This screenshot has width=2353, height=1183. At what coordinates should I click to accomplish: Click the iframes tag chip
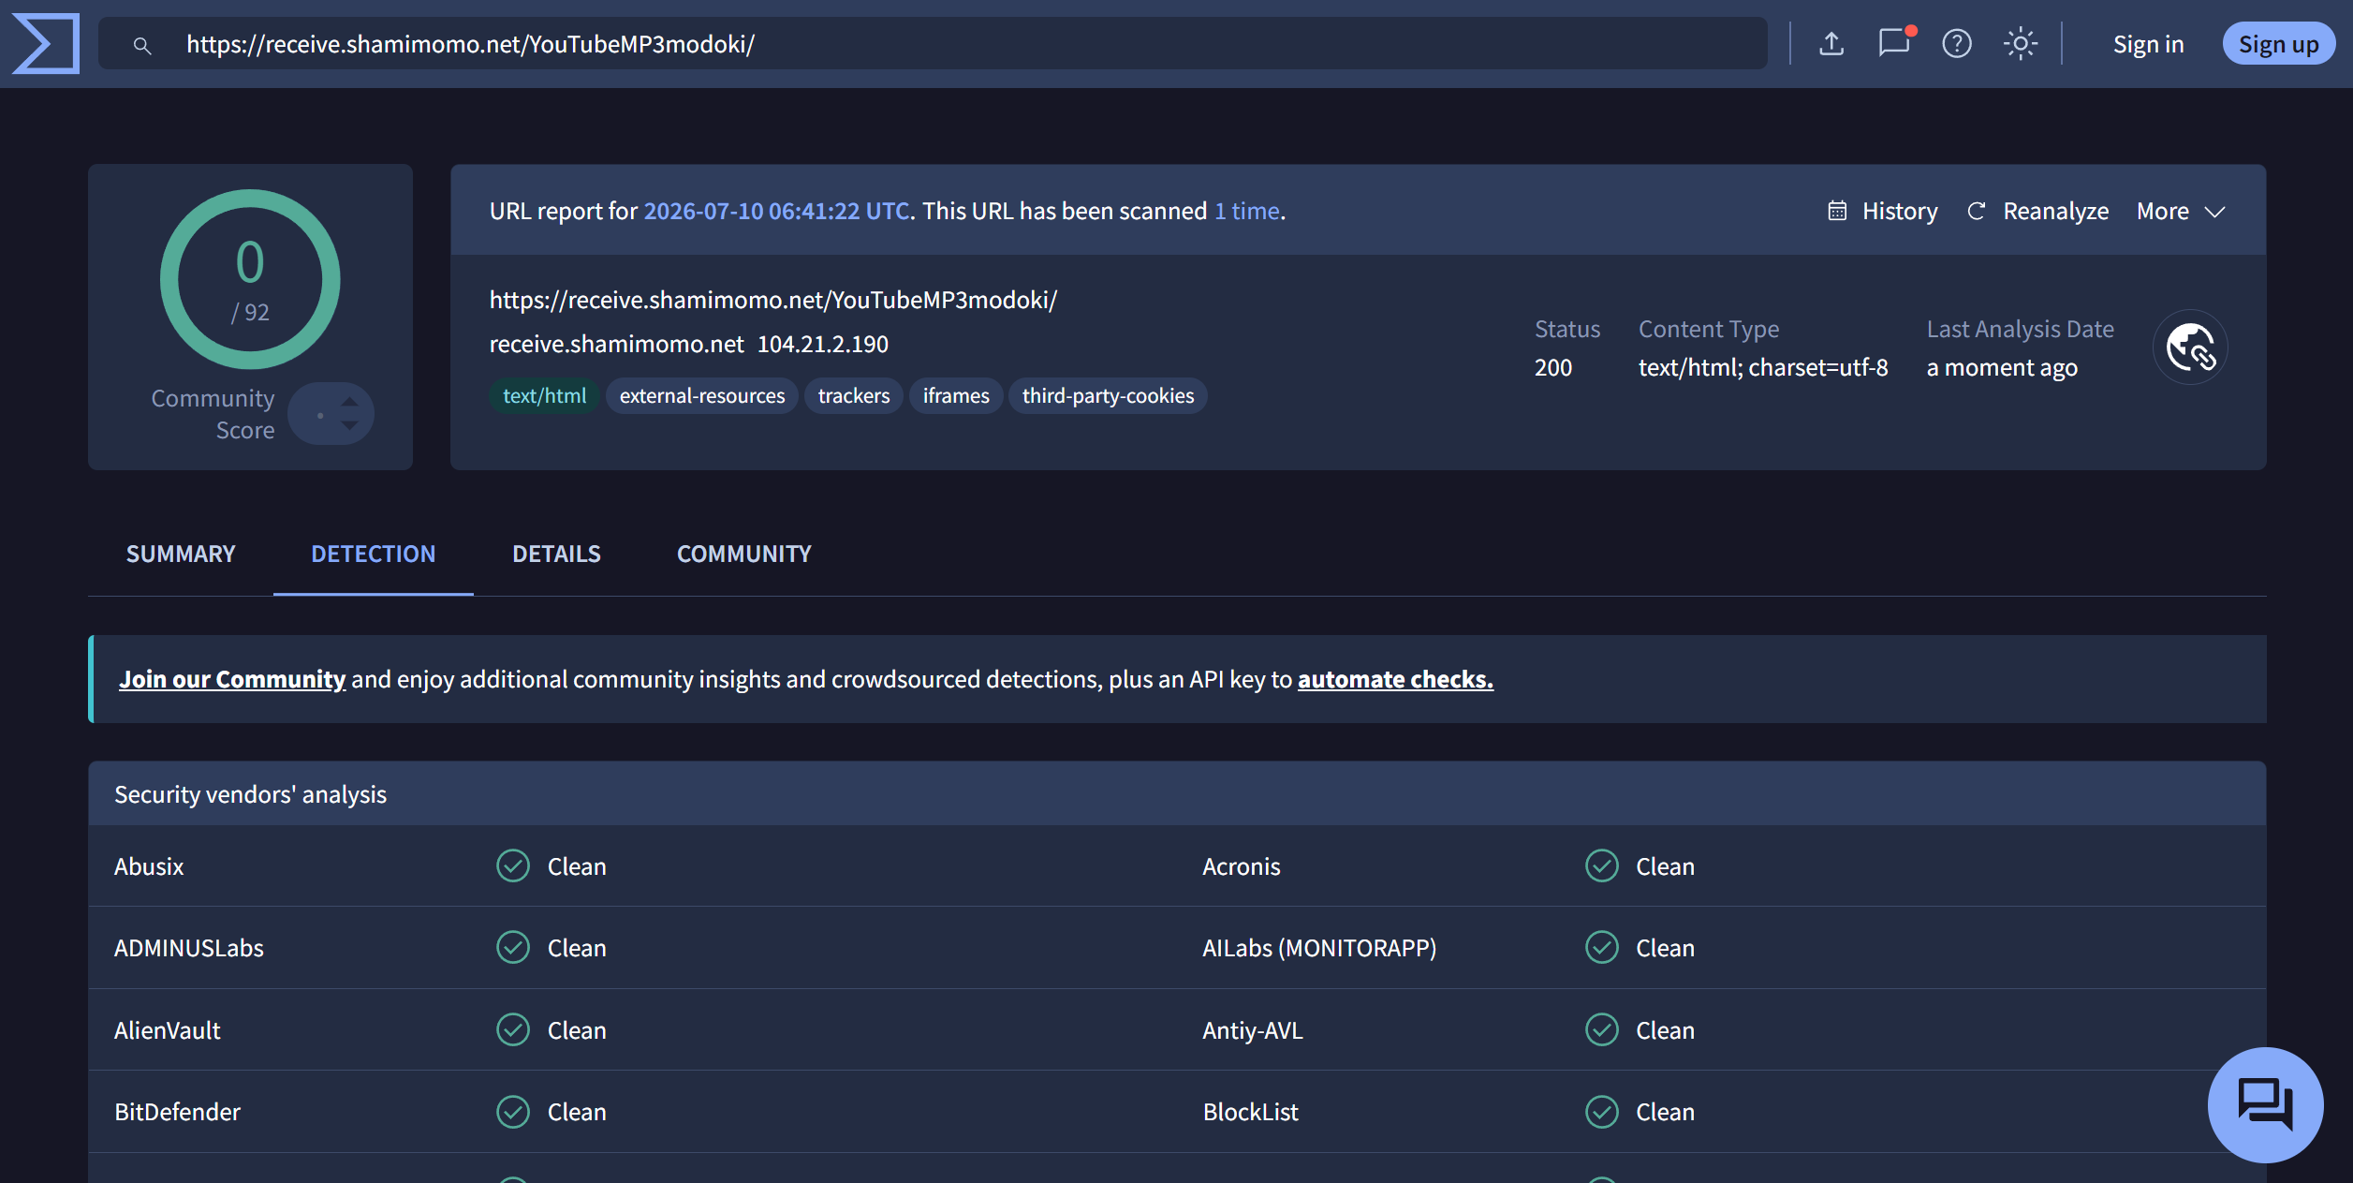click(x=956, y=395)
